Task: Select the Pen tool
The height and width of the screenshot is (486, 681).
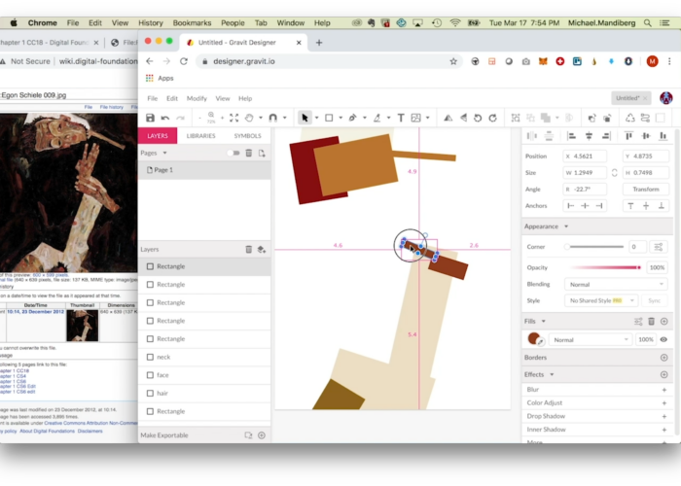Action: coord(352,118)
